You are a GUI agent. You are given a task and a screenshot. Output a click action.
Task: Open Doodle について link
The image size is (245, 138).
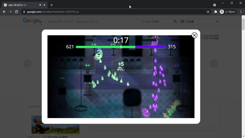[87, 21]
